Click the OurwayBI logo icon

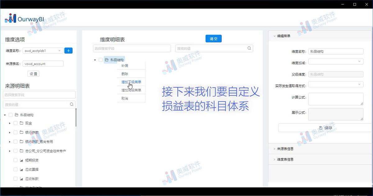[10, 18]
